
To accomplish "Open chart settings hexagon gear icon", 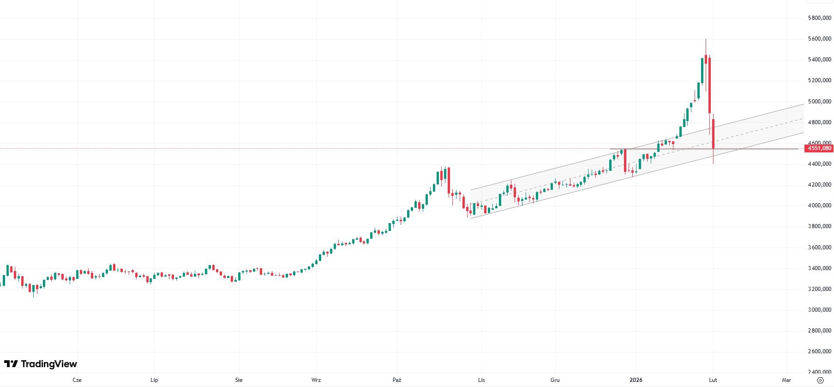I will (820, 380).
